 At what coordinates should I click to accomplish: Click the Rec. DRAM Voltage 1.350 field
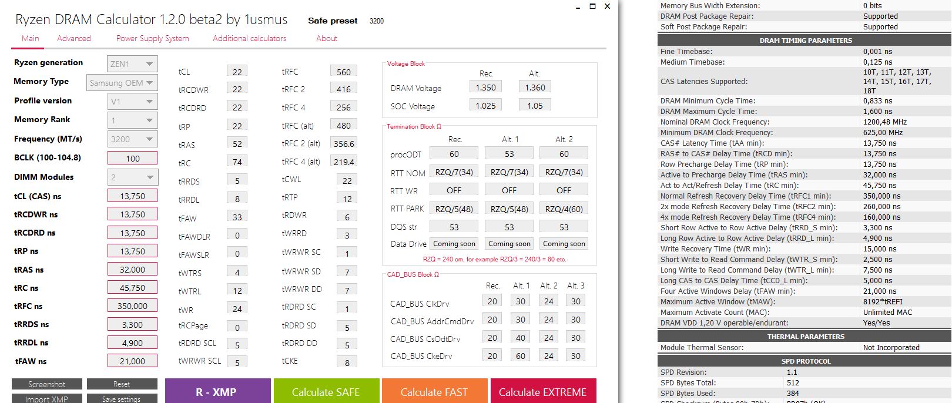point(485,87)
